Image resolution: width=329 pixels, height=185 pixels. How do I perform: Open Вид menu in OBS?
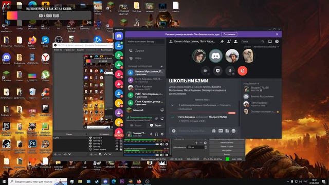coord(80,50)
